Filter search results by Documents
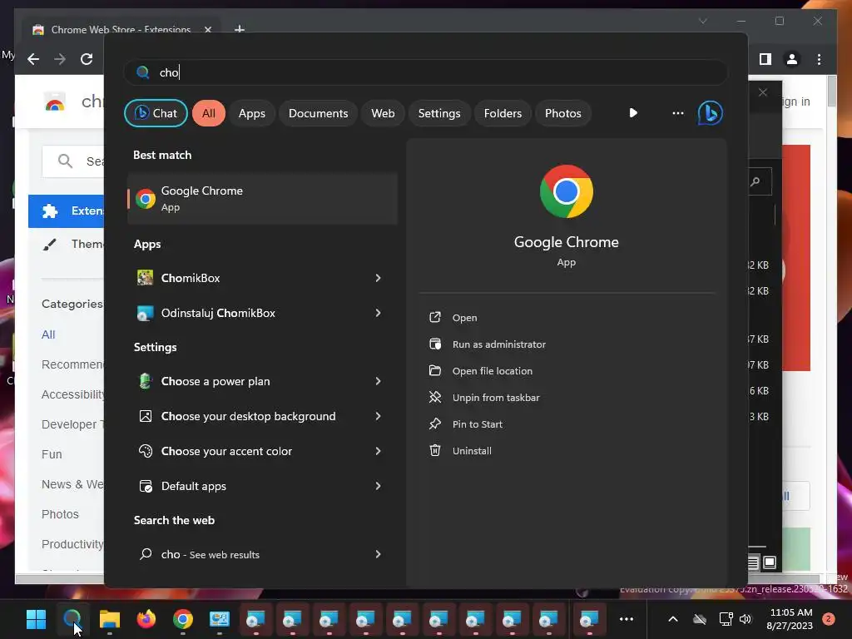The height and width of the screenshot is (639, 852). 318,113
